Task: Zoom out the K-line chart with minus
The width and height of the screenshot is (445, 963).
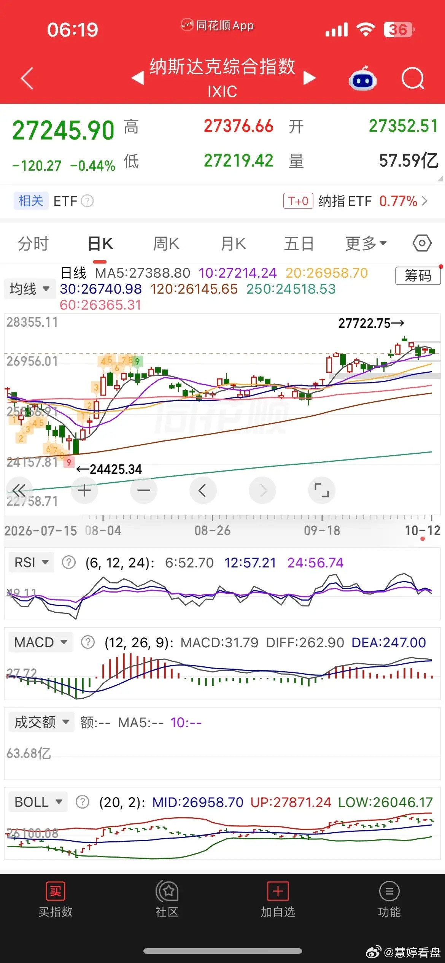Action: coord(144,490)
